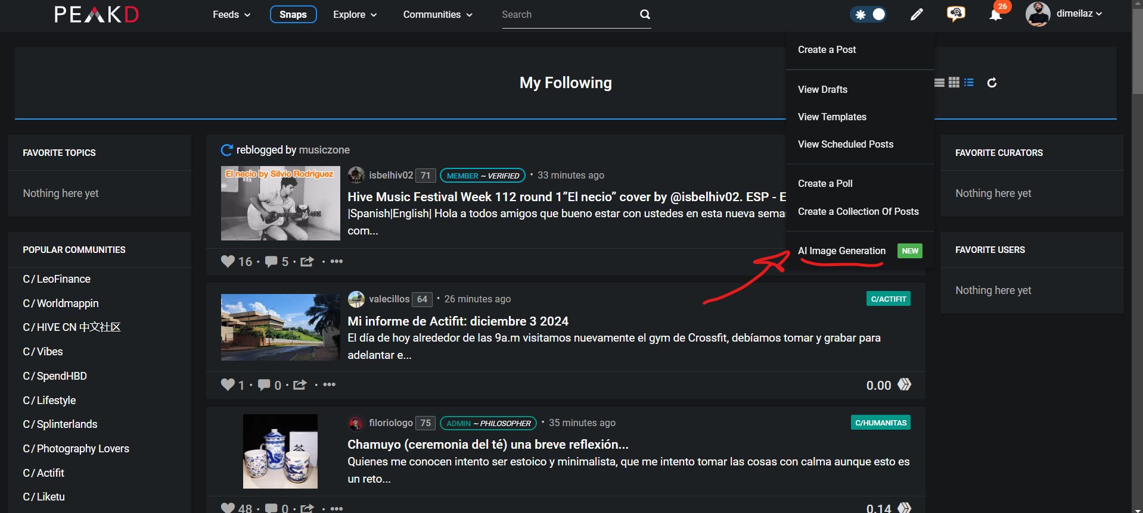Expand the dimeilaz account dropdown
This screenshot has width=1143, height=513.
pyautogui.click(x=1079, y=14)
